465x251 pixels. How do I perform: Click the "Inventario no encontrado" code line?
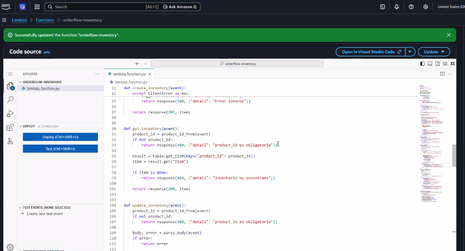(208, 178)
